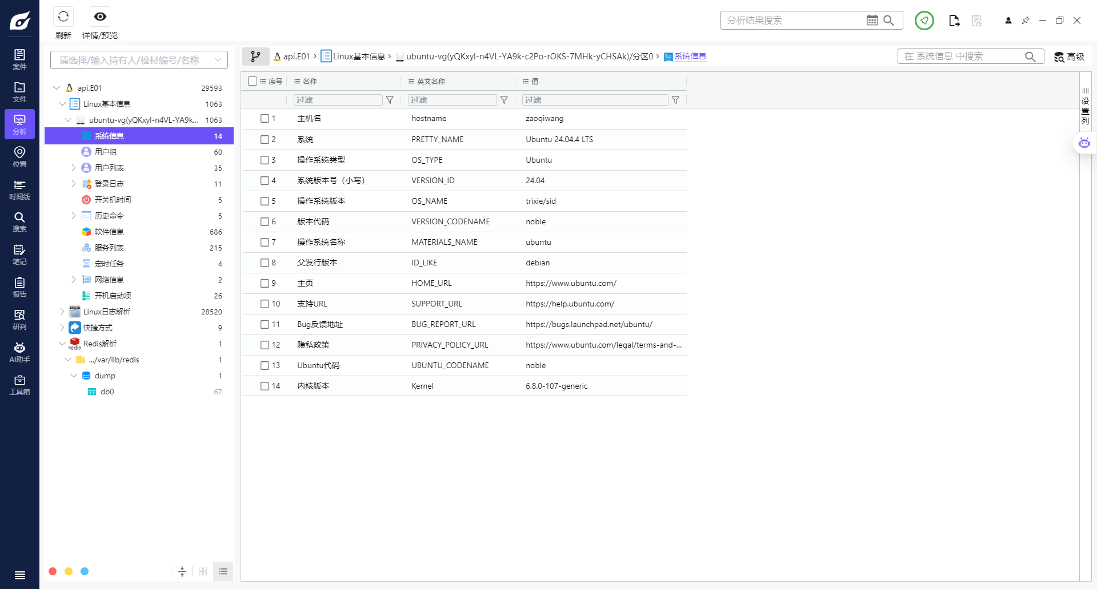Open the Notes (笔记) sidebar section

click(19, 254)
